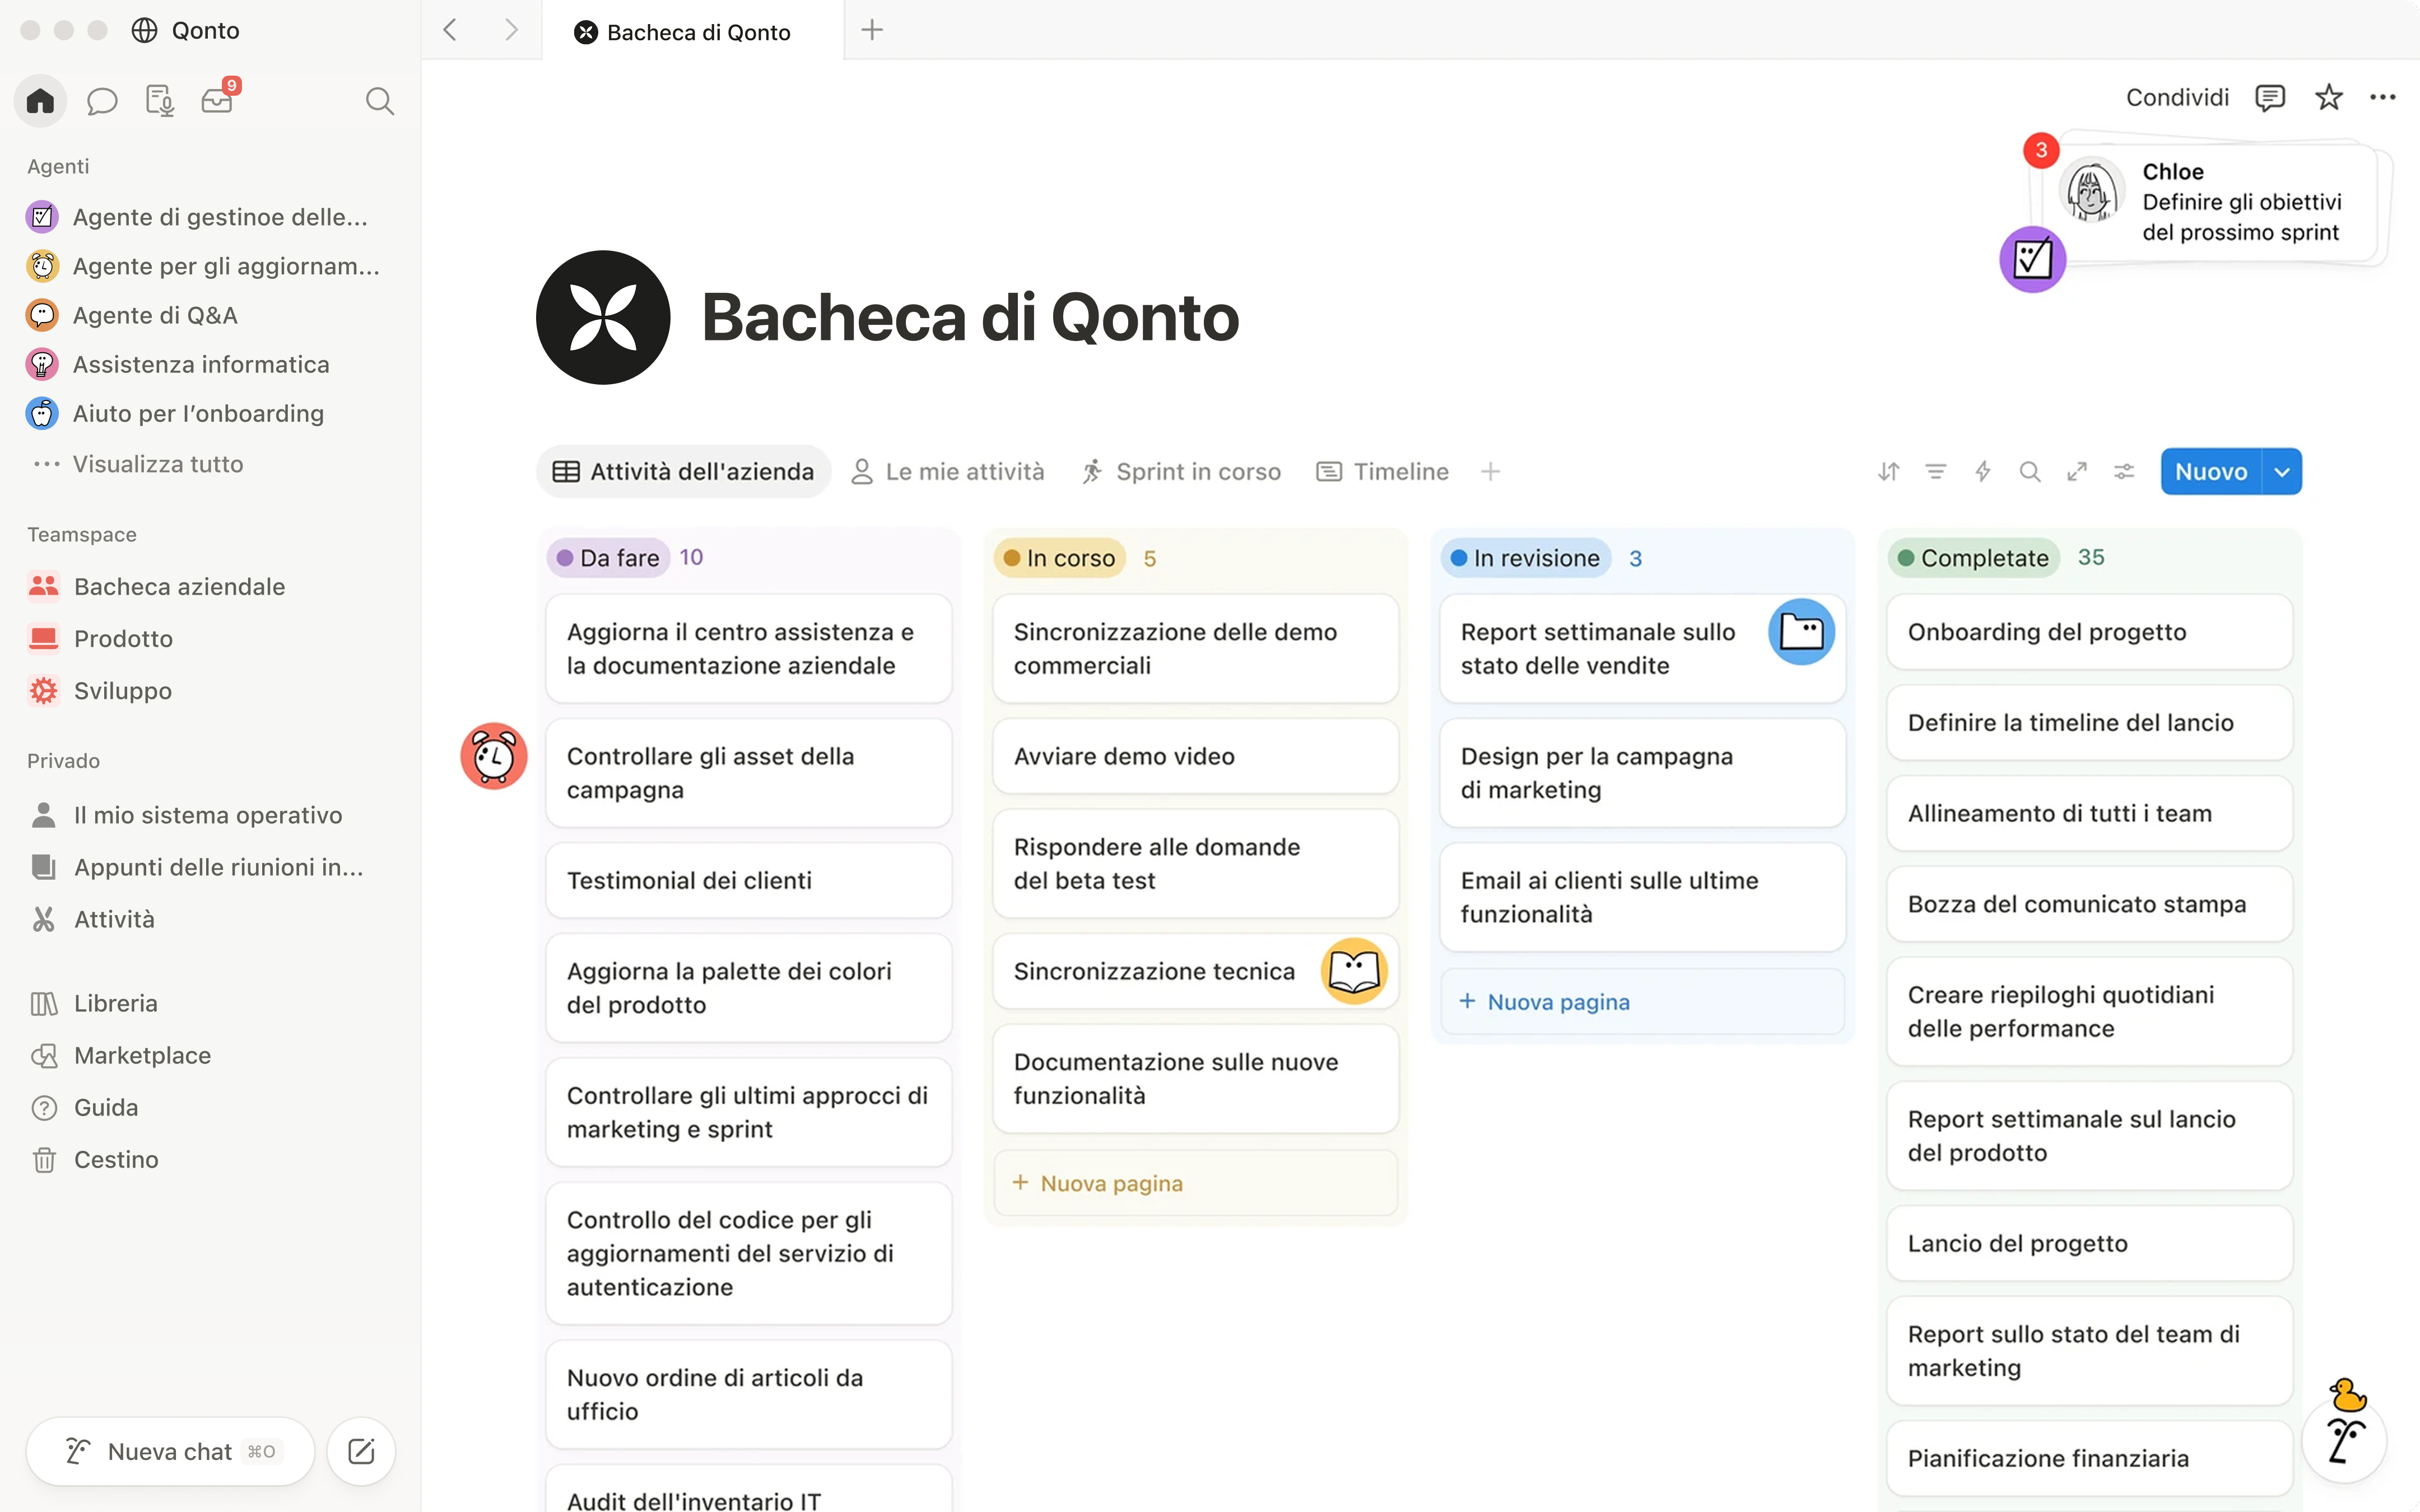Screen dimensions: 2420x1512
Task: Star this page as favorite
Action: click(2329, 98)
